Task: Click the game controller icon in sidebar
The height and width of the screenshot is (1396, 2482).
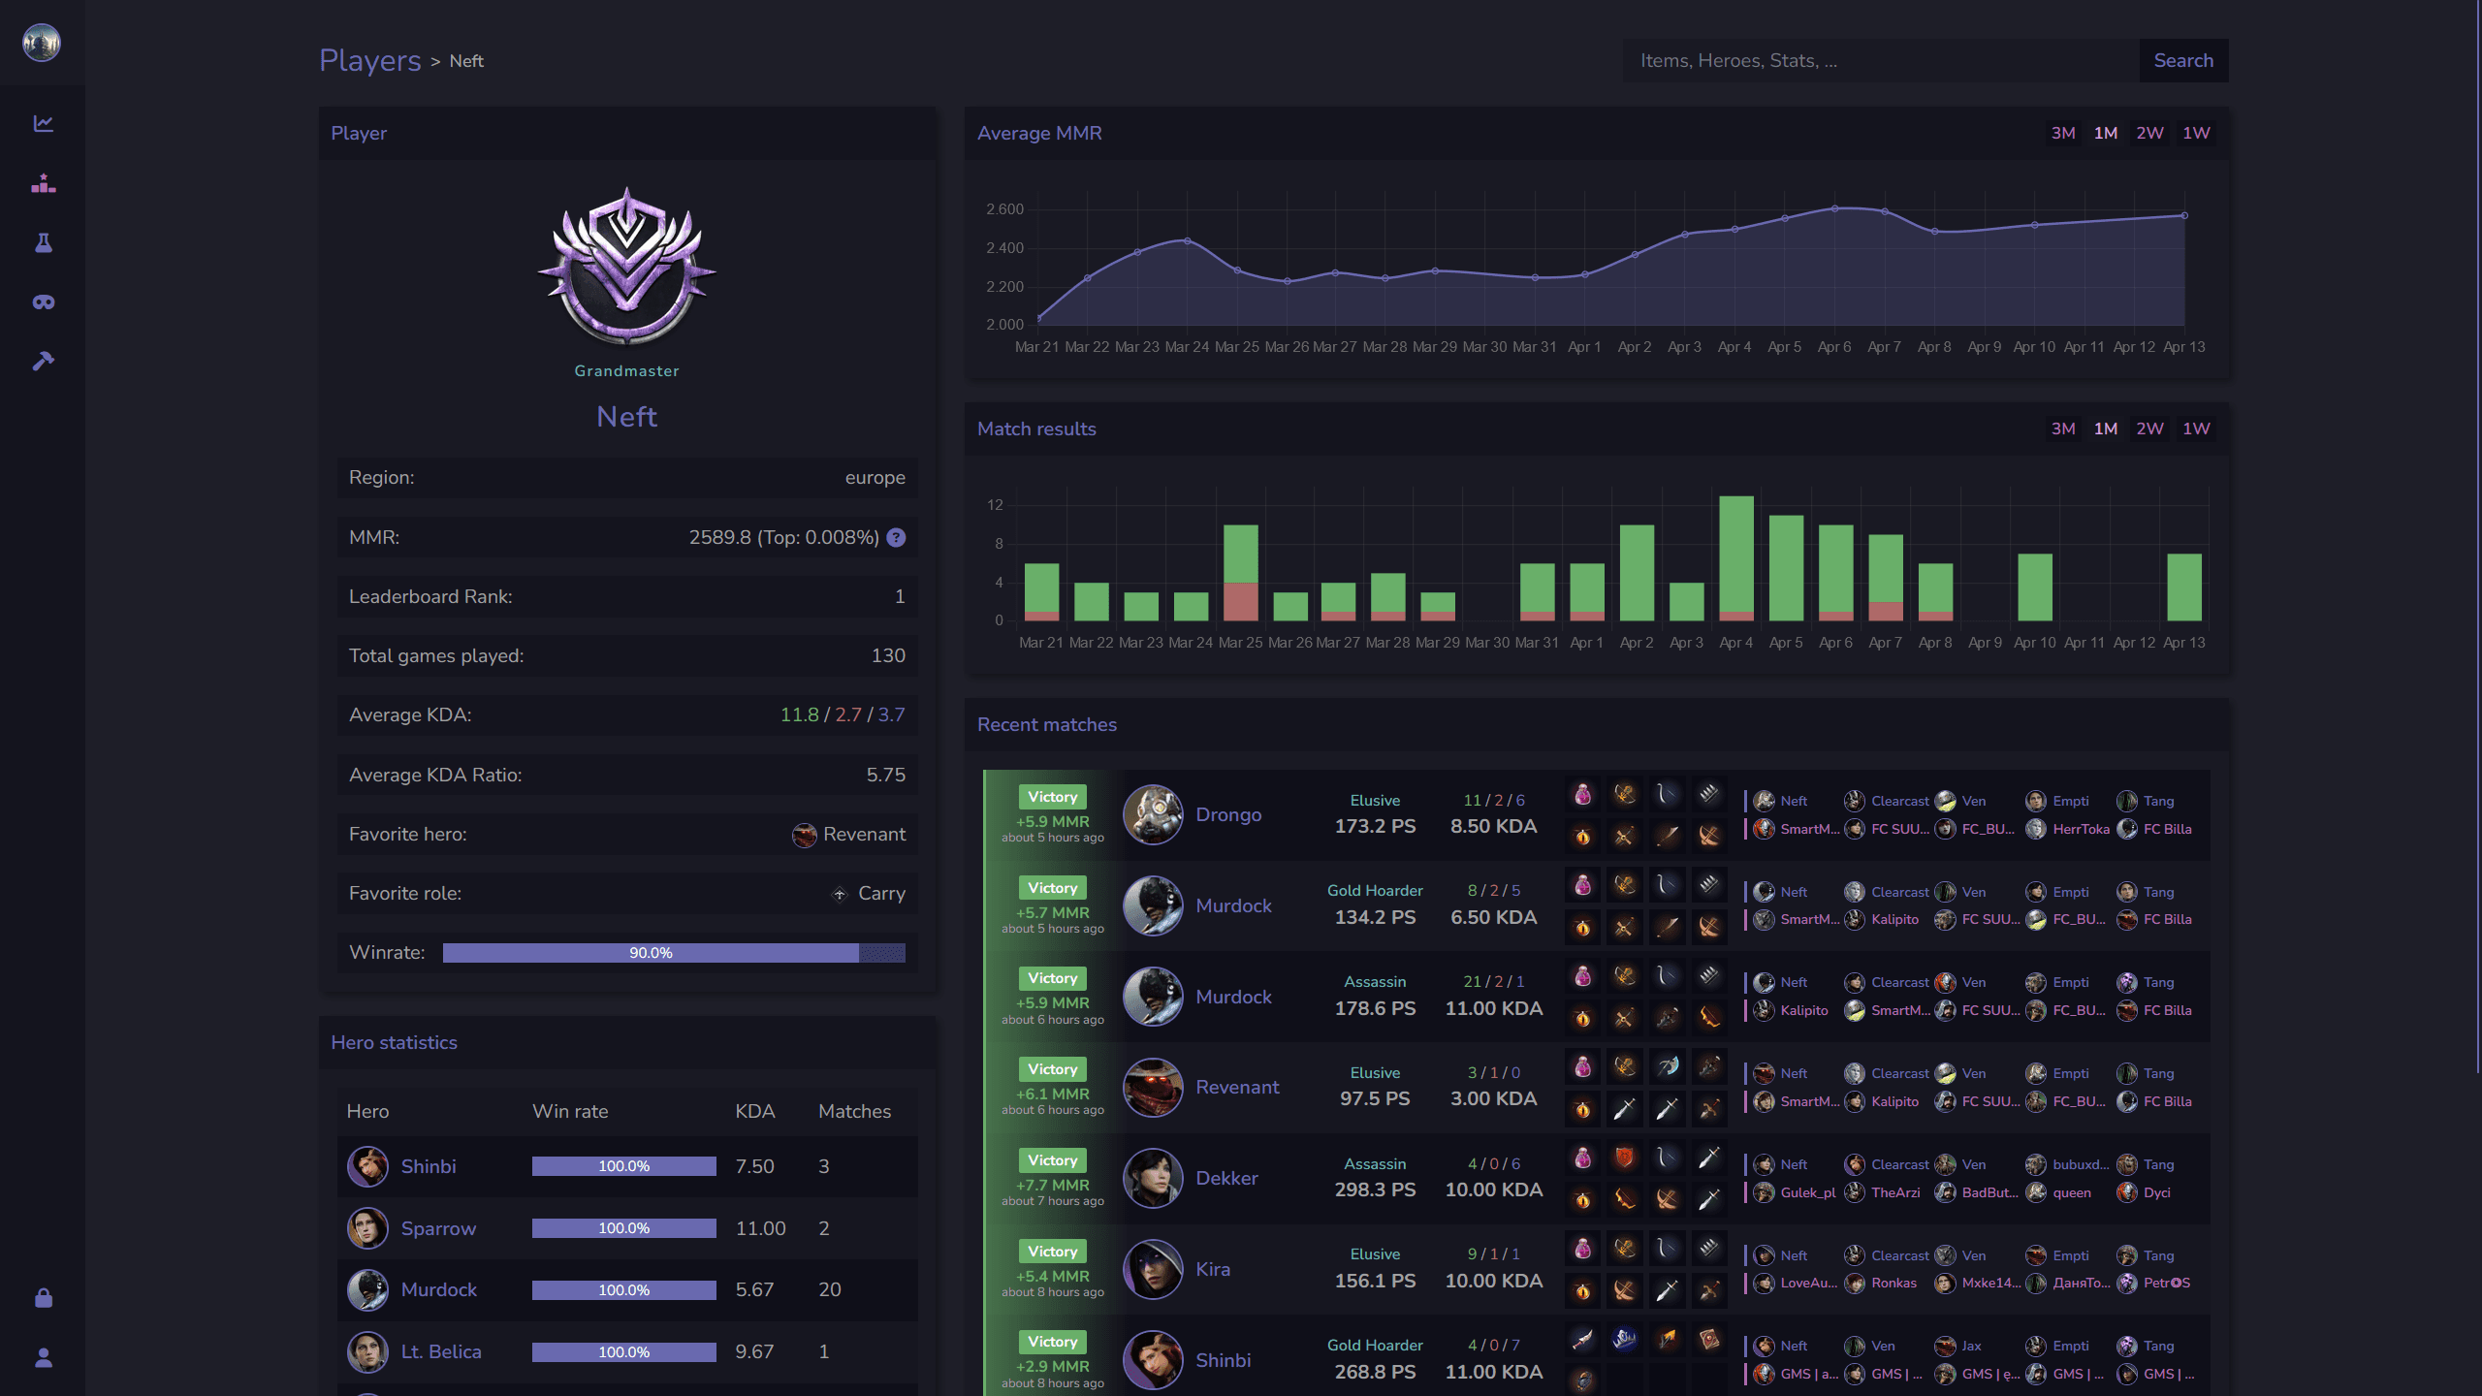Action: click(x=43, y=302)
